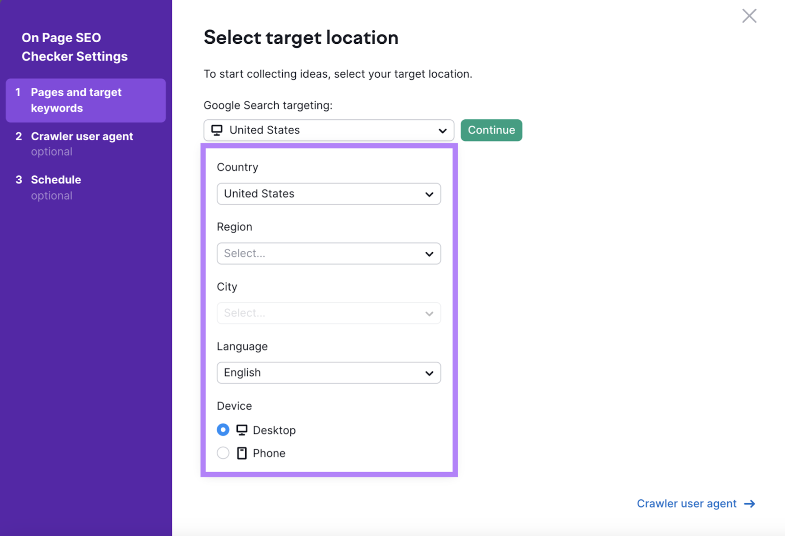
Task: Open the Google Search targeting dropdown
Action: tap(329, 130)
